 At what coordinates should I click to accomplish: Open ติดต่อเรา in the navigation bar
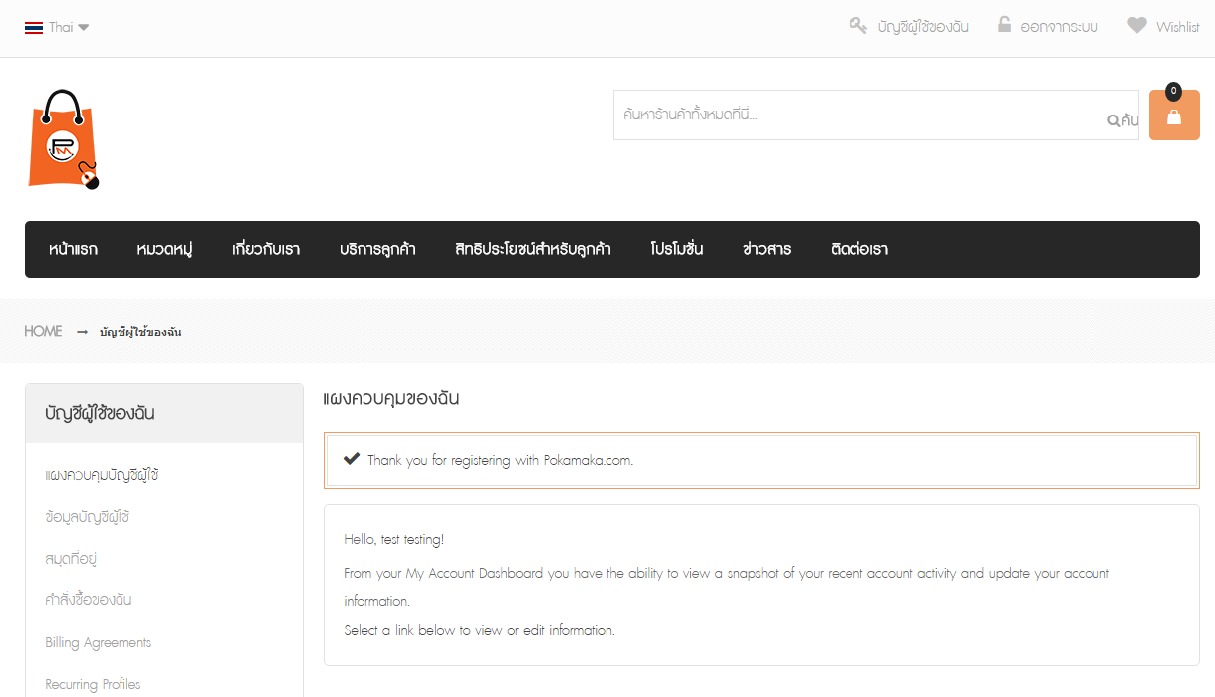(858, 249)
